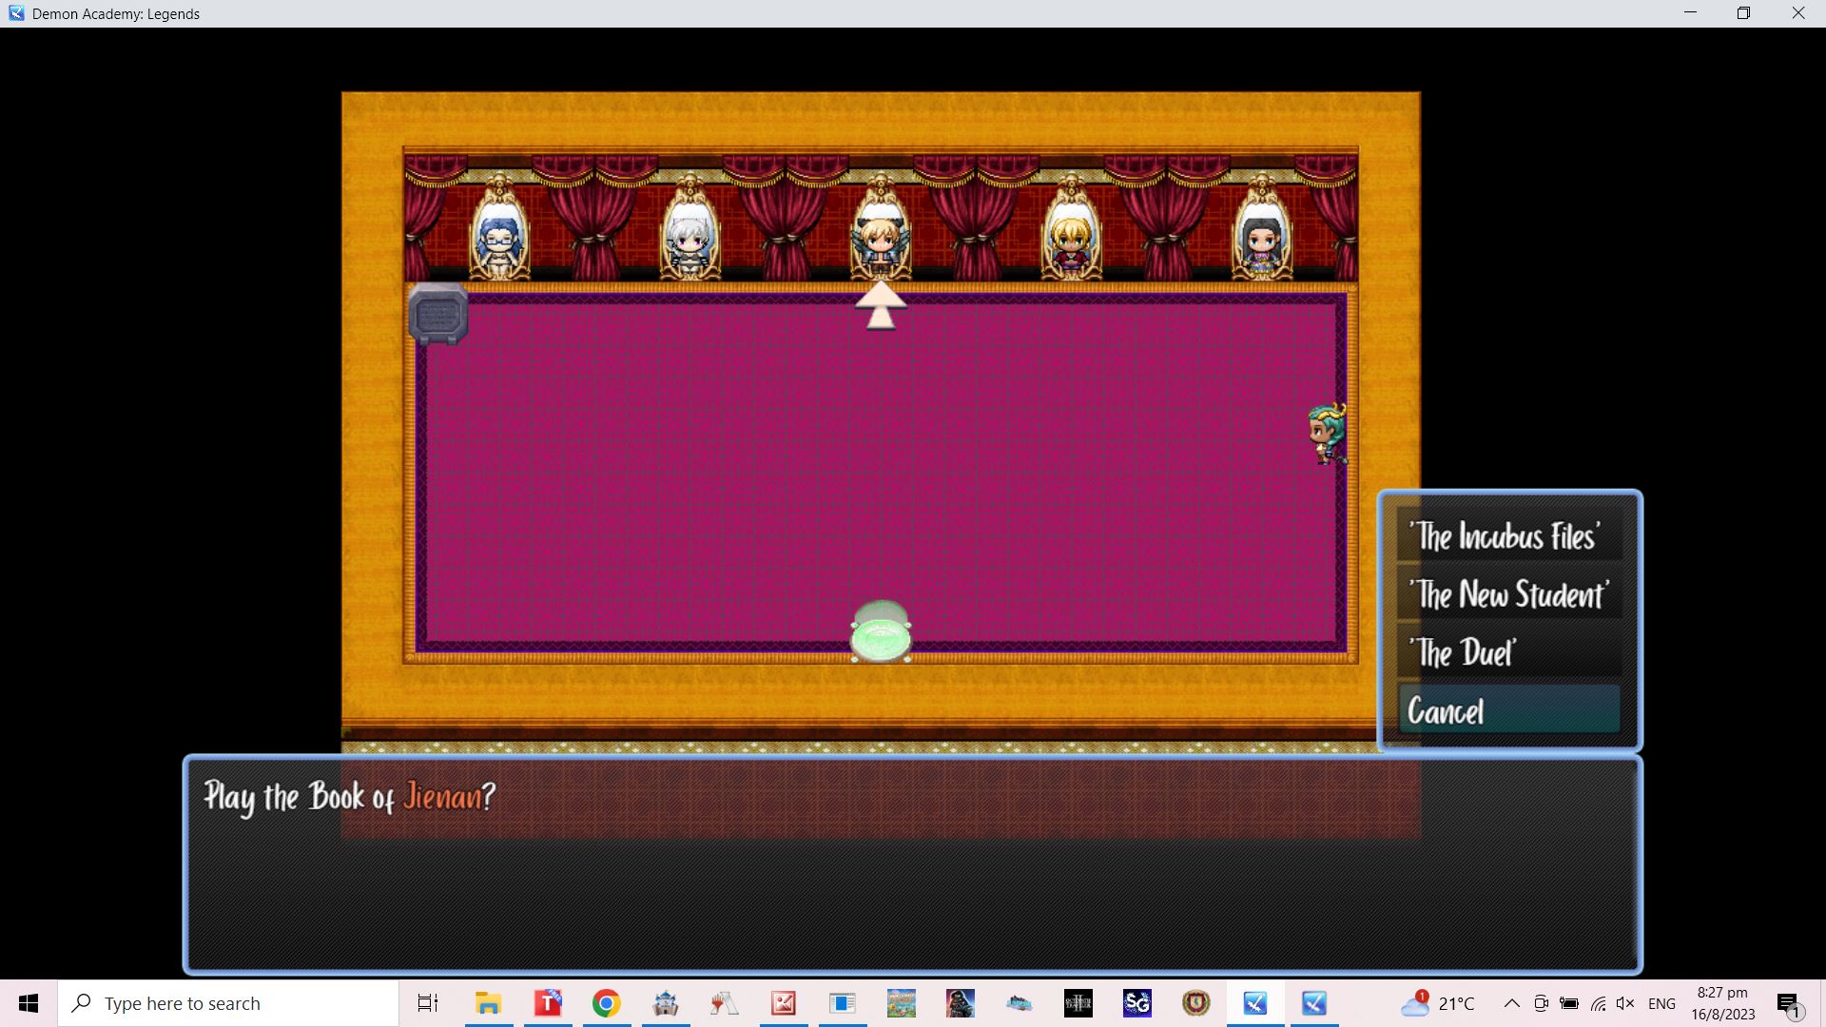Open Google Chrome from the taskbar
Image resolution: width=1826 pixels, height=1027 pixels.
[607, 1003]
